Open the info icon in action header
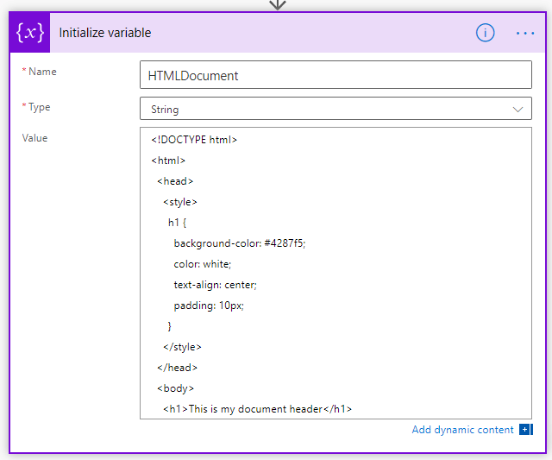Viewport: 552px width, 460px height. [x=485, y=33]
